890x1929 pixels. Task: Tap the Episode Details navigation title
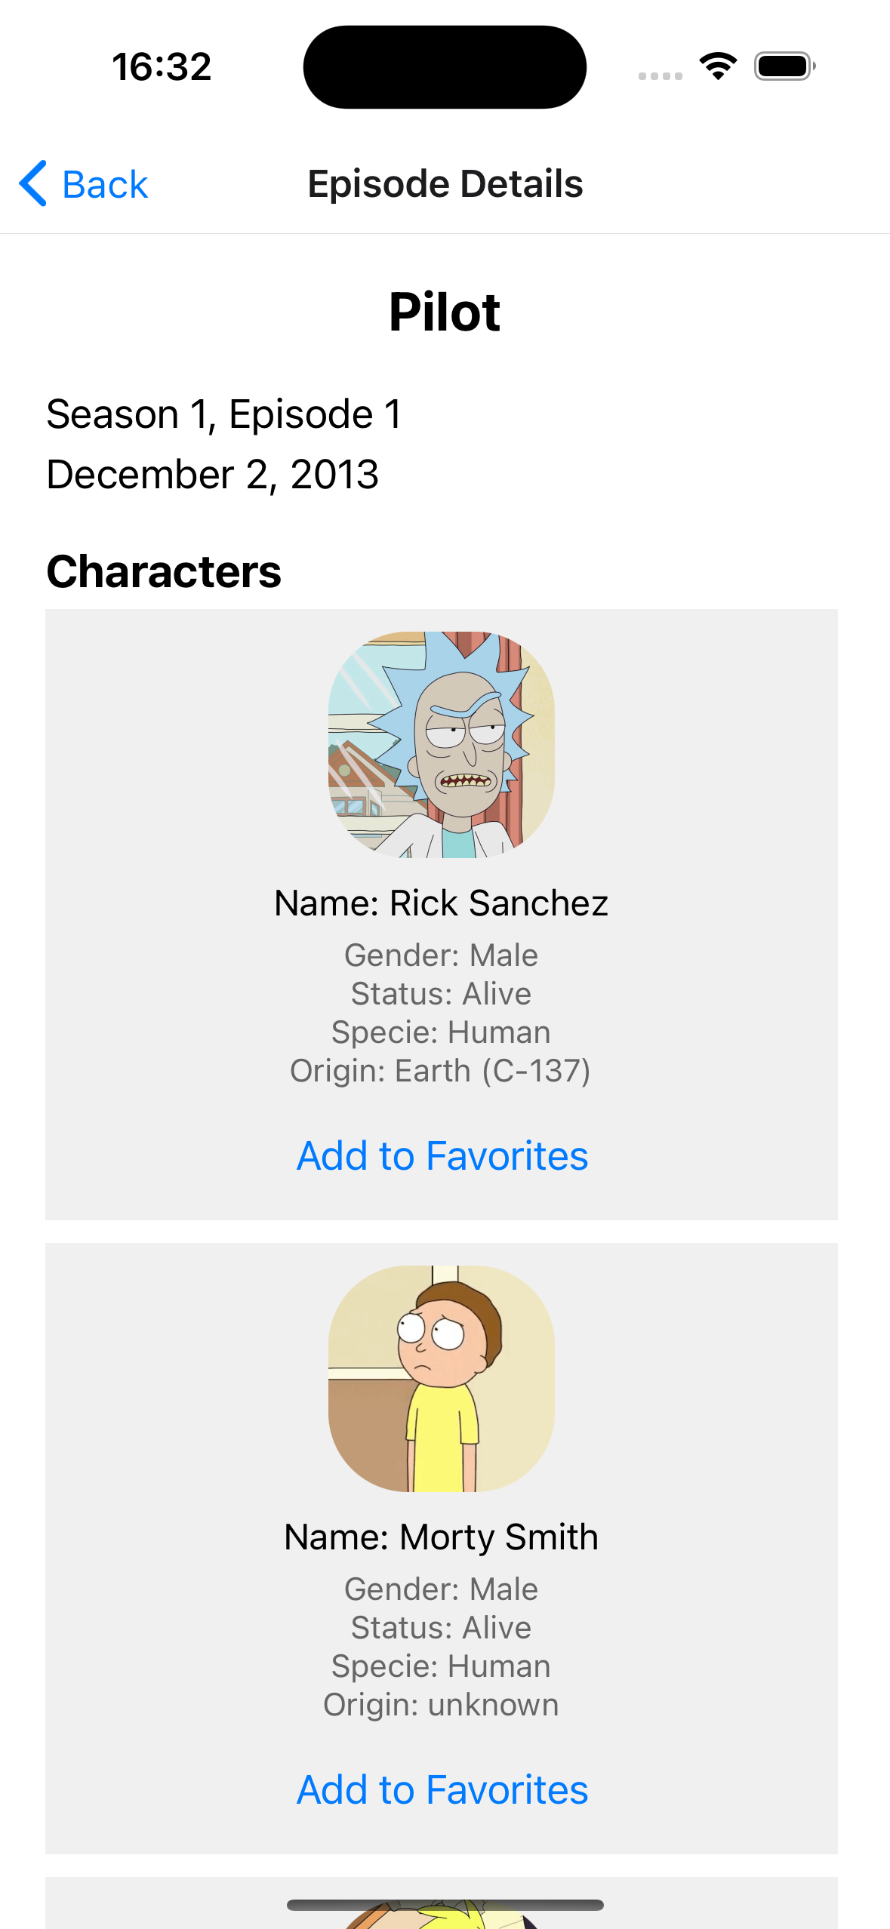point(445,184)
